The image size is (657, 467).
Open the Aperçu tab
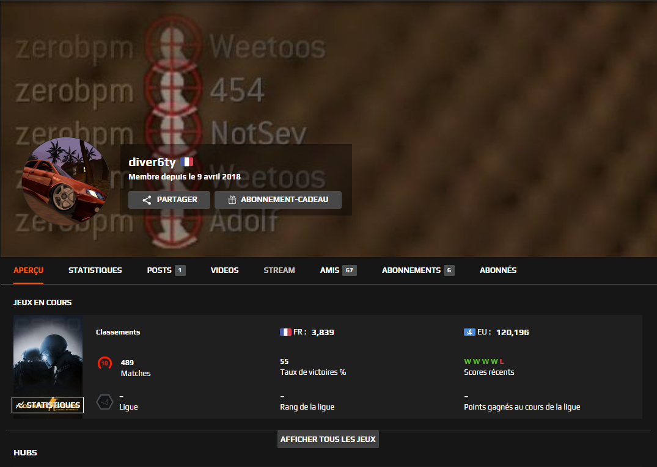pos(28,270)
